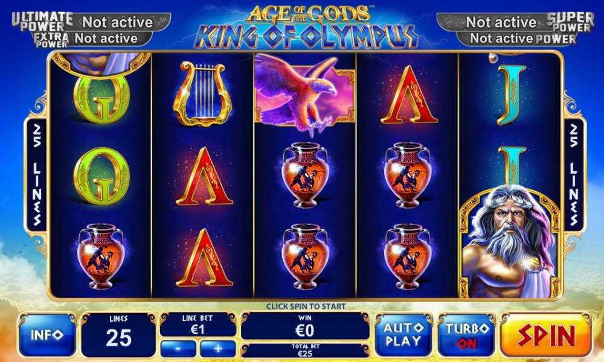Hit the Spin button
Screen dimensions: 604x362
click(546, 335)
